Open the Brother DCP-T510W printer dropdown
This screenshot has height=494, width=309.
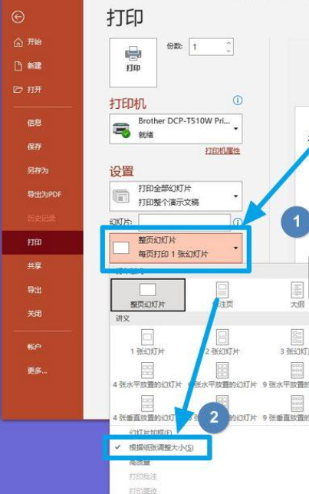coord(176,129)
